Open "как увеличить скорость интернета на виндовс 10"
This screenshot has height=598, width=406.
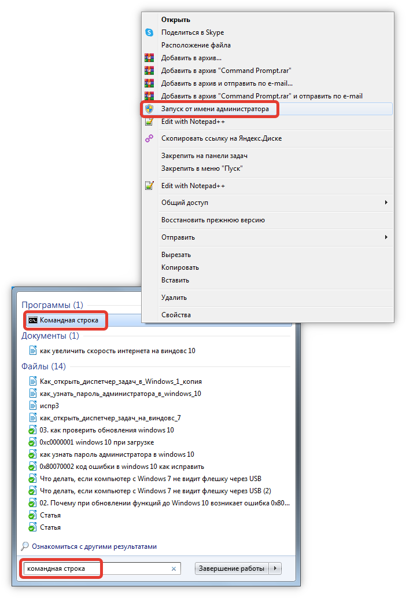click(x=117, y=351)
